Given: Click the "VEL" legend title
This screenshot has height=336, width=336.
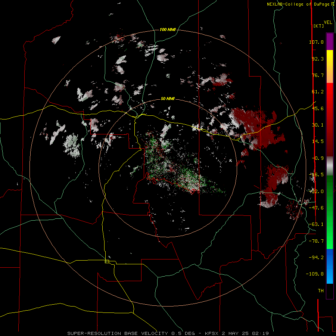Looking at the screenshot, I should pos(328,22).
